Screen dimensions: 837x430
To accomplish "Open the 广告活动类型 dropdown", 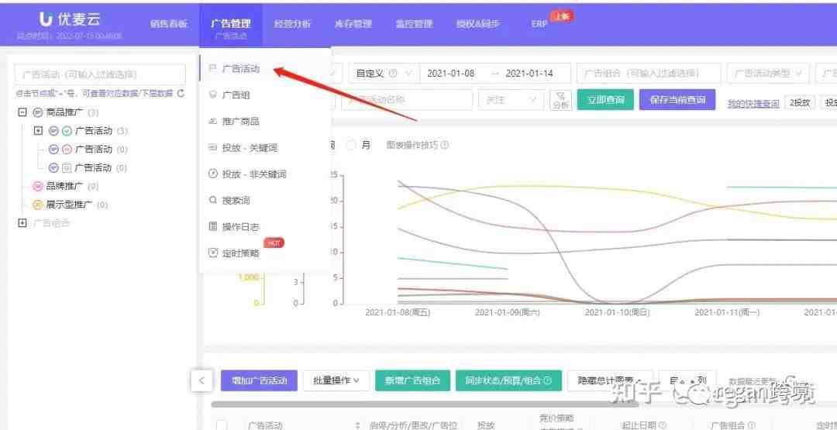I will pyautogui.click(x=768, y=73).
